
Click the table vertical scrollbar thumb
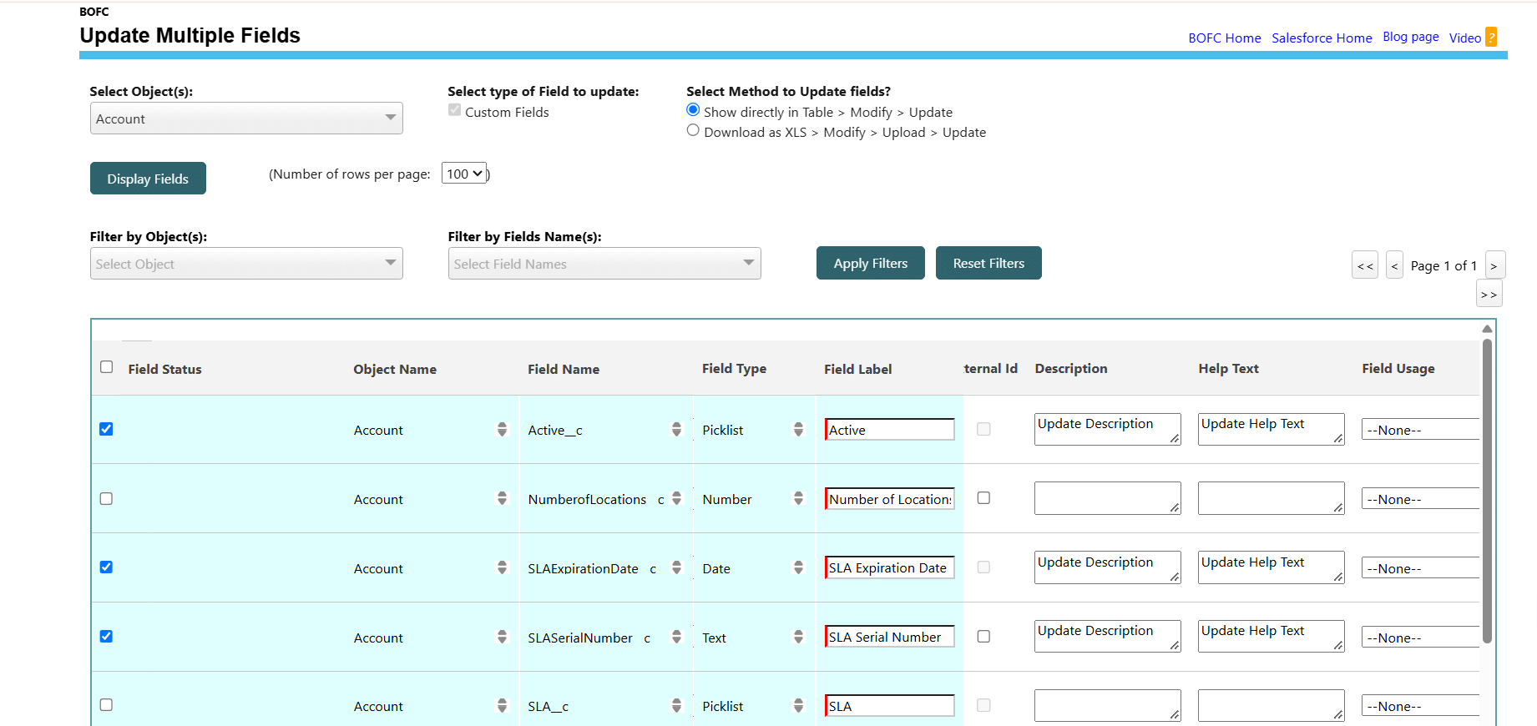pos(1487,491)
